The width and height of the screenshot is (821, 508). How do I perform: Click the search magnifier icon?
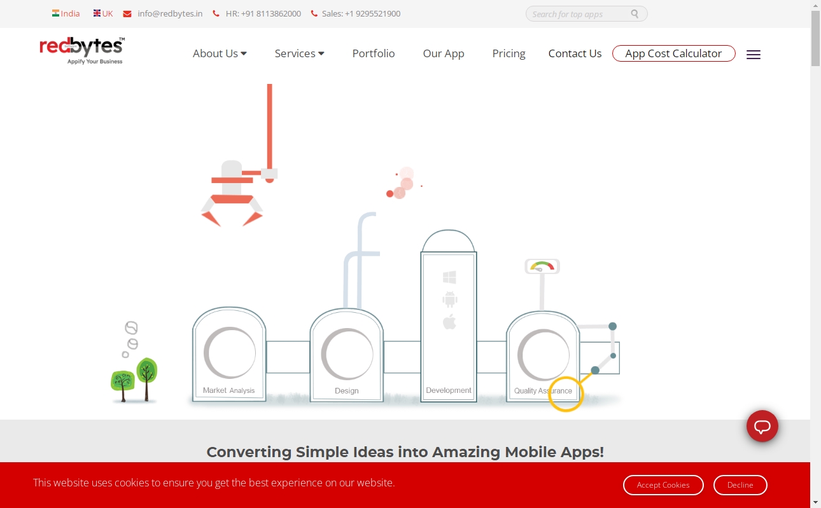[635, 14]
